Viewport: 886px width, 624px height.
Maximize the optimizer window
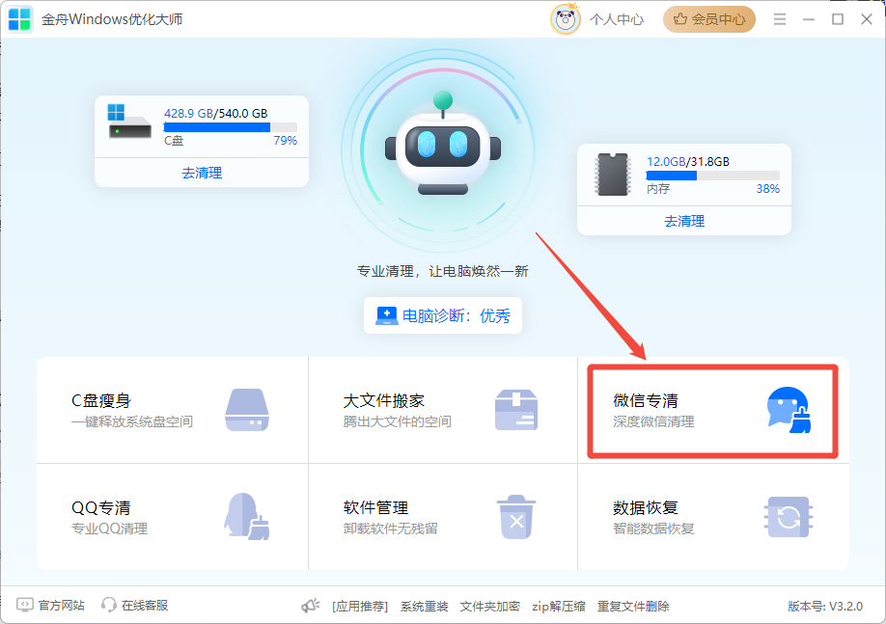838,19
